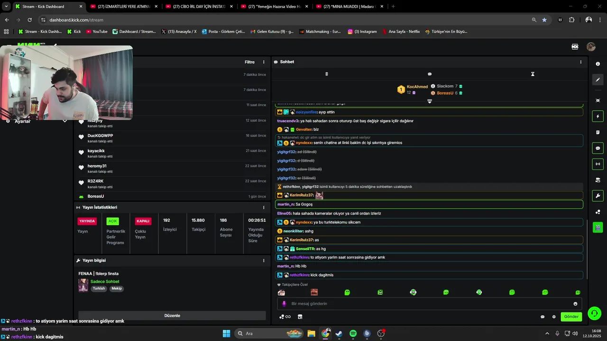Click the channel points infinity icon below chat

[x=285, y=317]
